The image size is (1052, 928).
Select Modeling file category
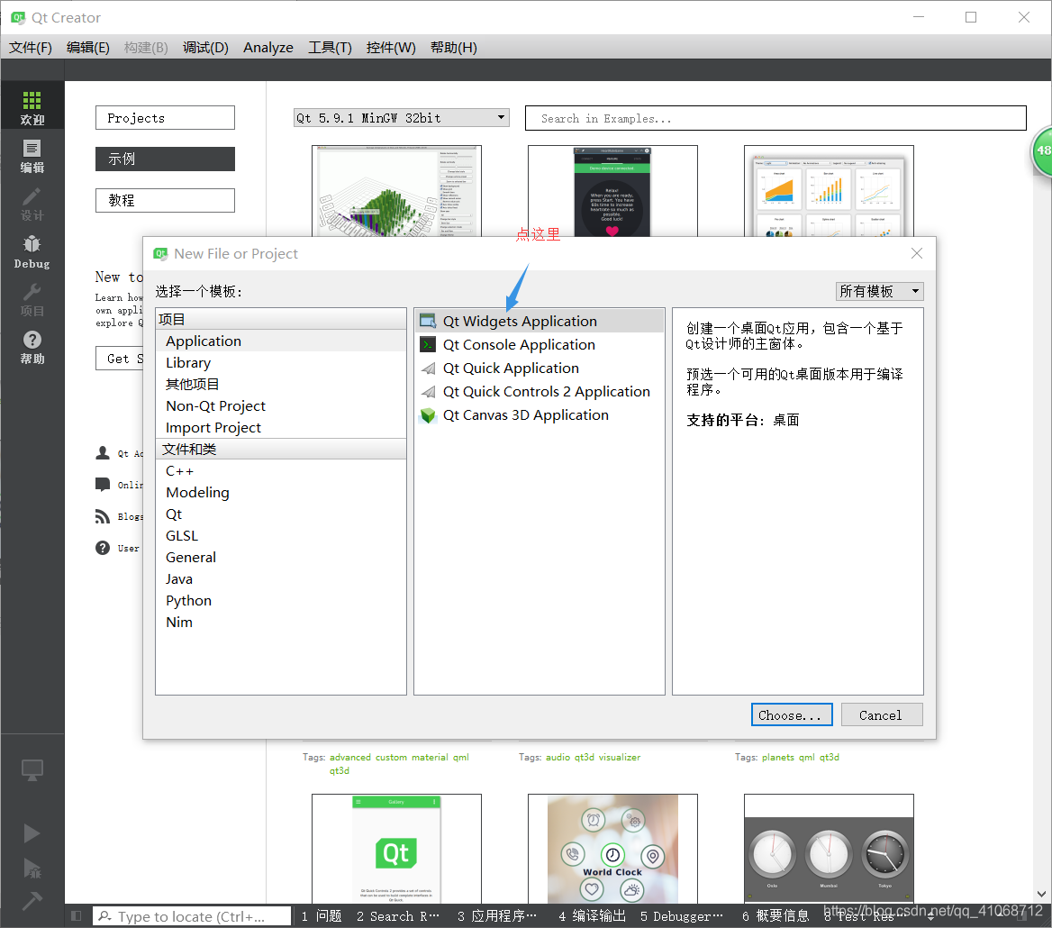[280, 492]
